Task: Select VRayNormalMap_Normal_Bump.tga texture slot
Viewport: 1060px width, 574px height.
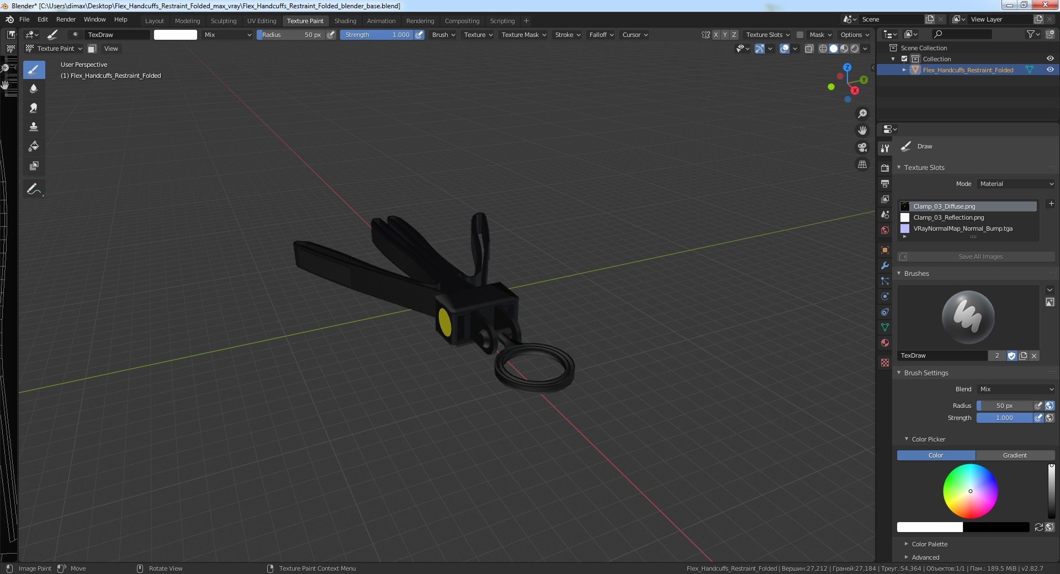Action: (968, 228)
